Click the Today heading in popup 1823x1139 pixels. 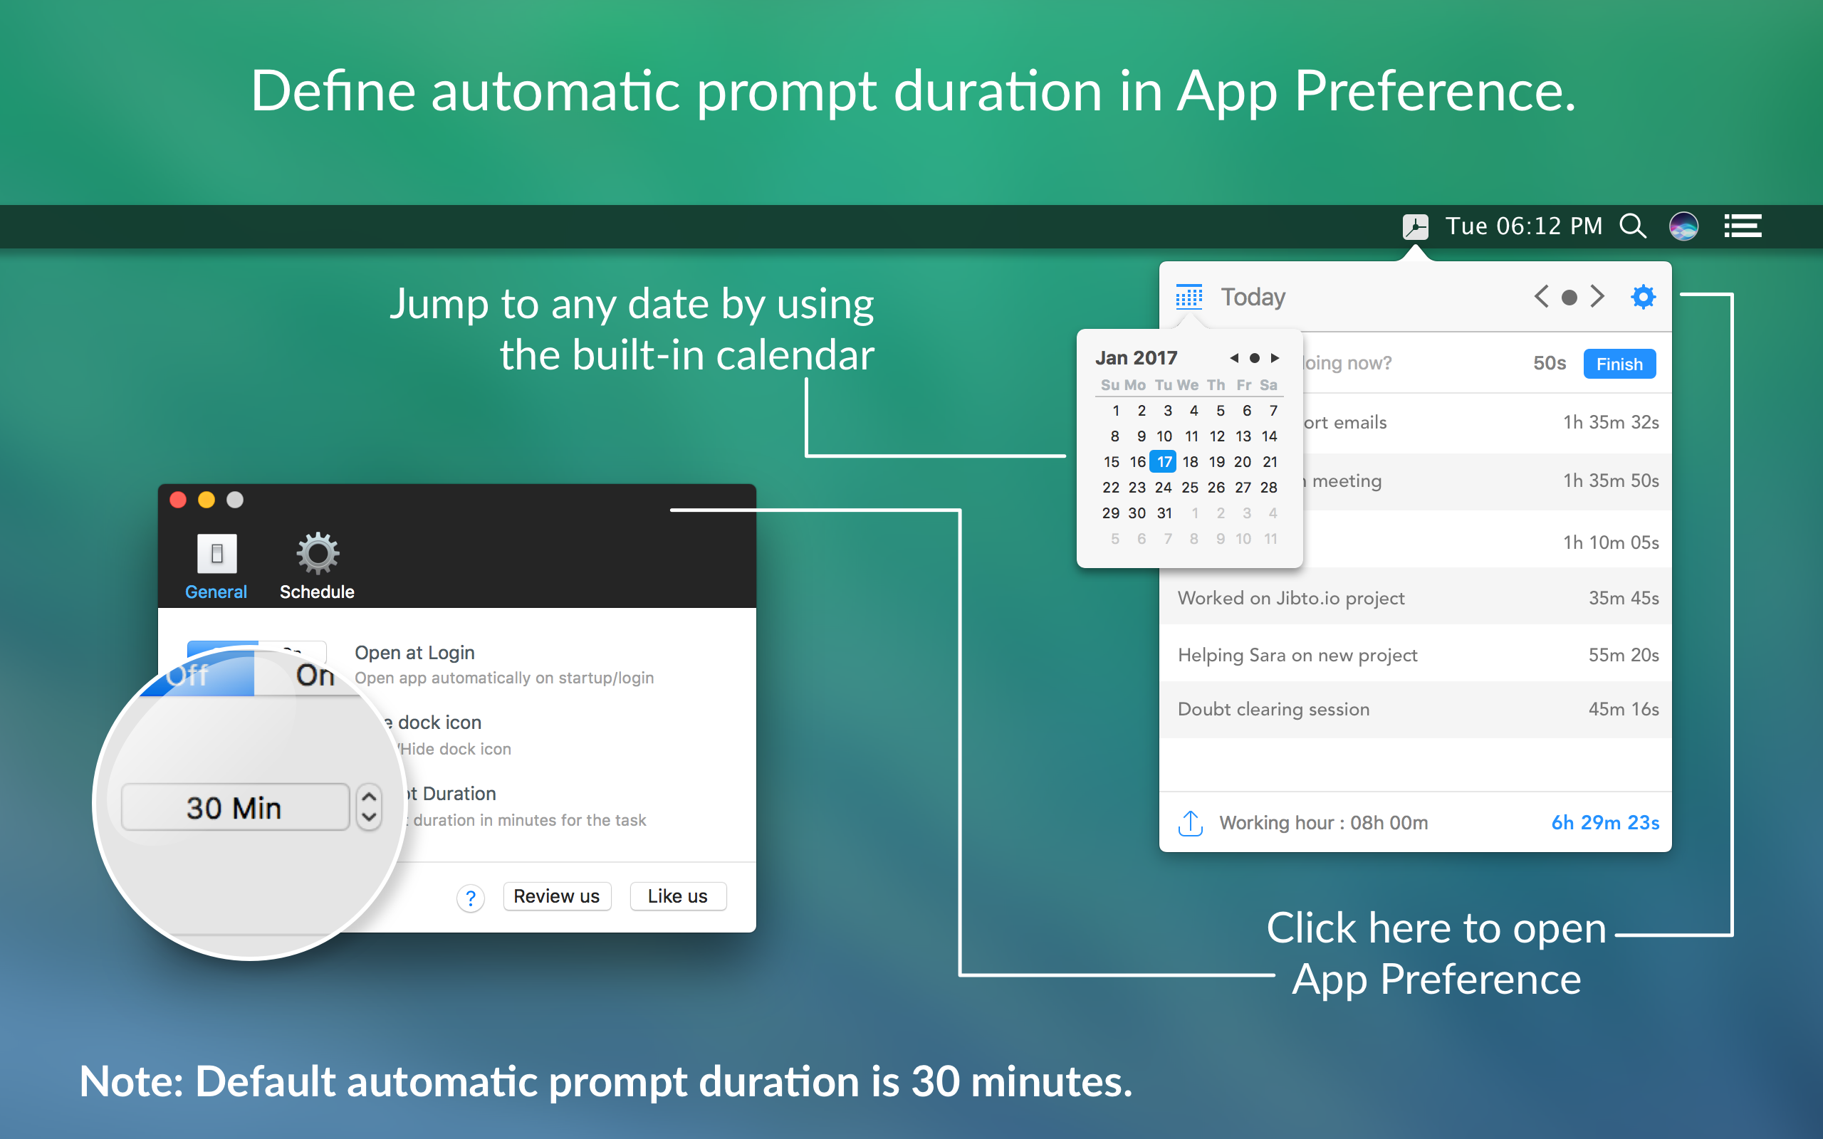[1253, 297]
